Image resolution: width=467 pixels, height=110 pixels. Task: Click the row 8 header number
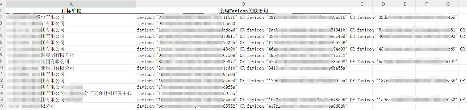coord(1,55)
